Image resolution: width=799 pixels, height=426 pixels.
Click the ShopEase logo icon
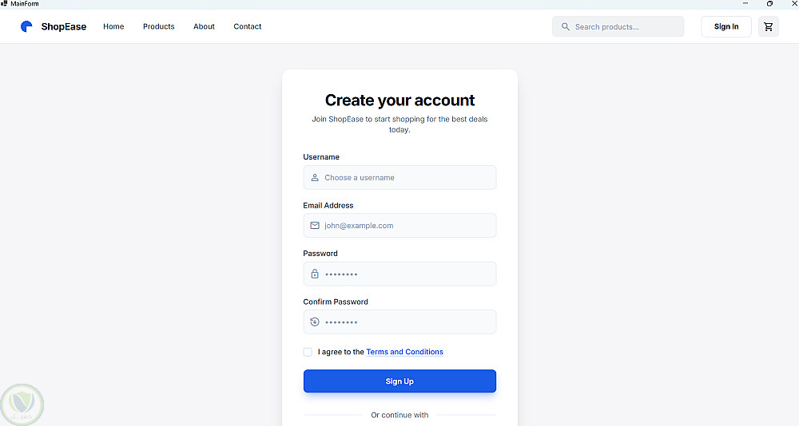[x=27, y=26]
